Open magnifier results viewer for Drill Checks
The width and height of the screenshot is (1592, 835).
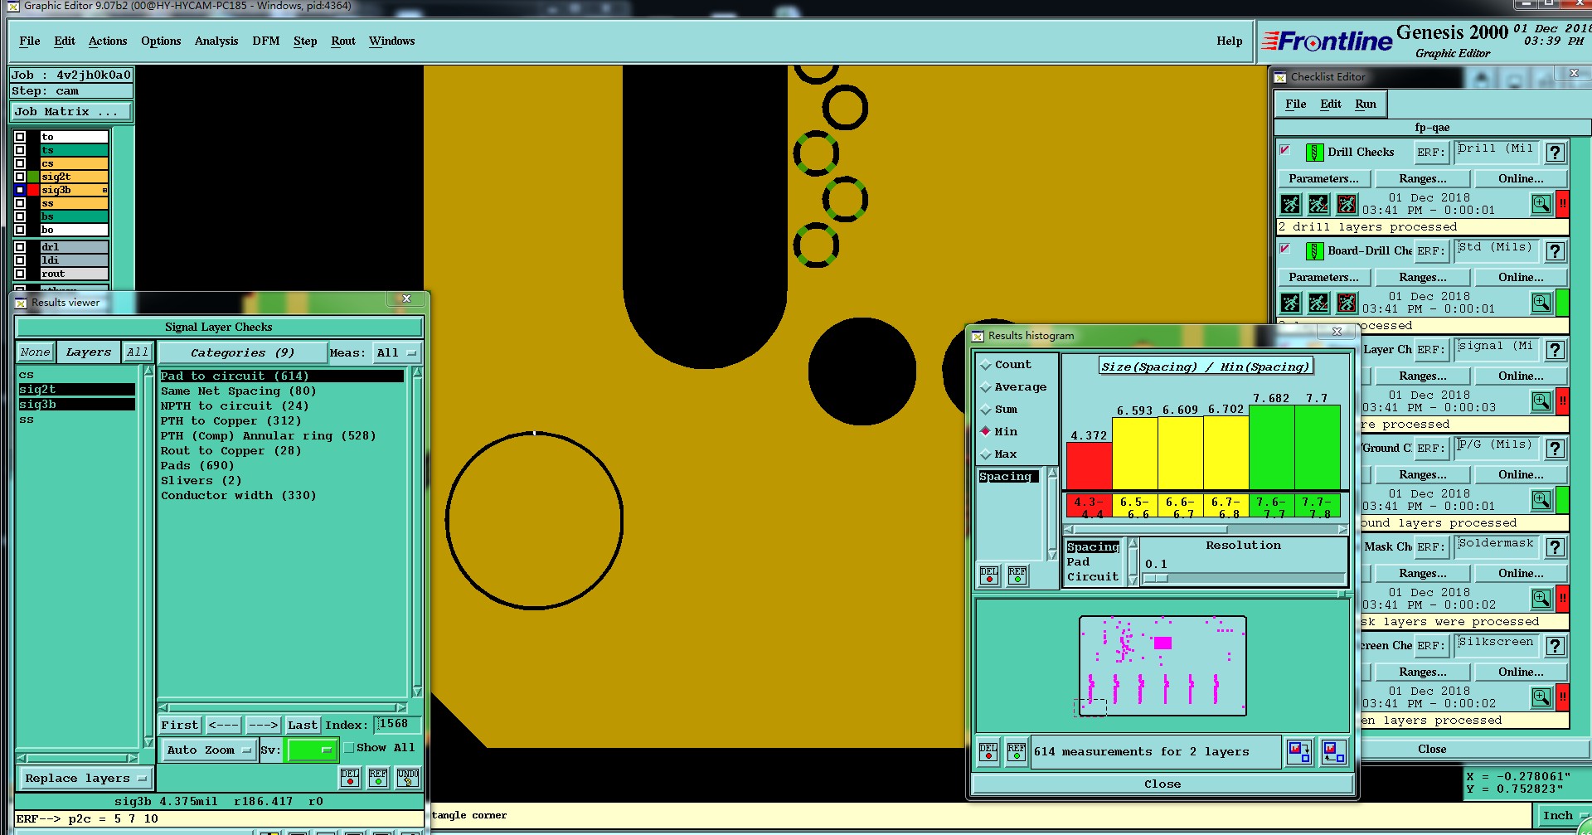tap(1541, 204)
